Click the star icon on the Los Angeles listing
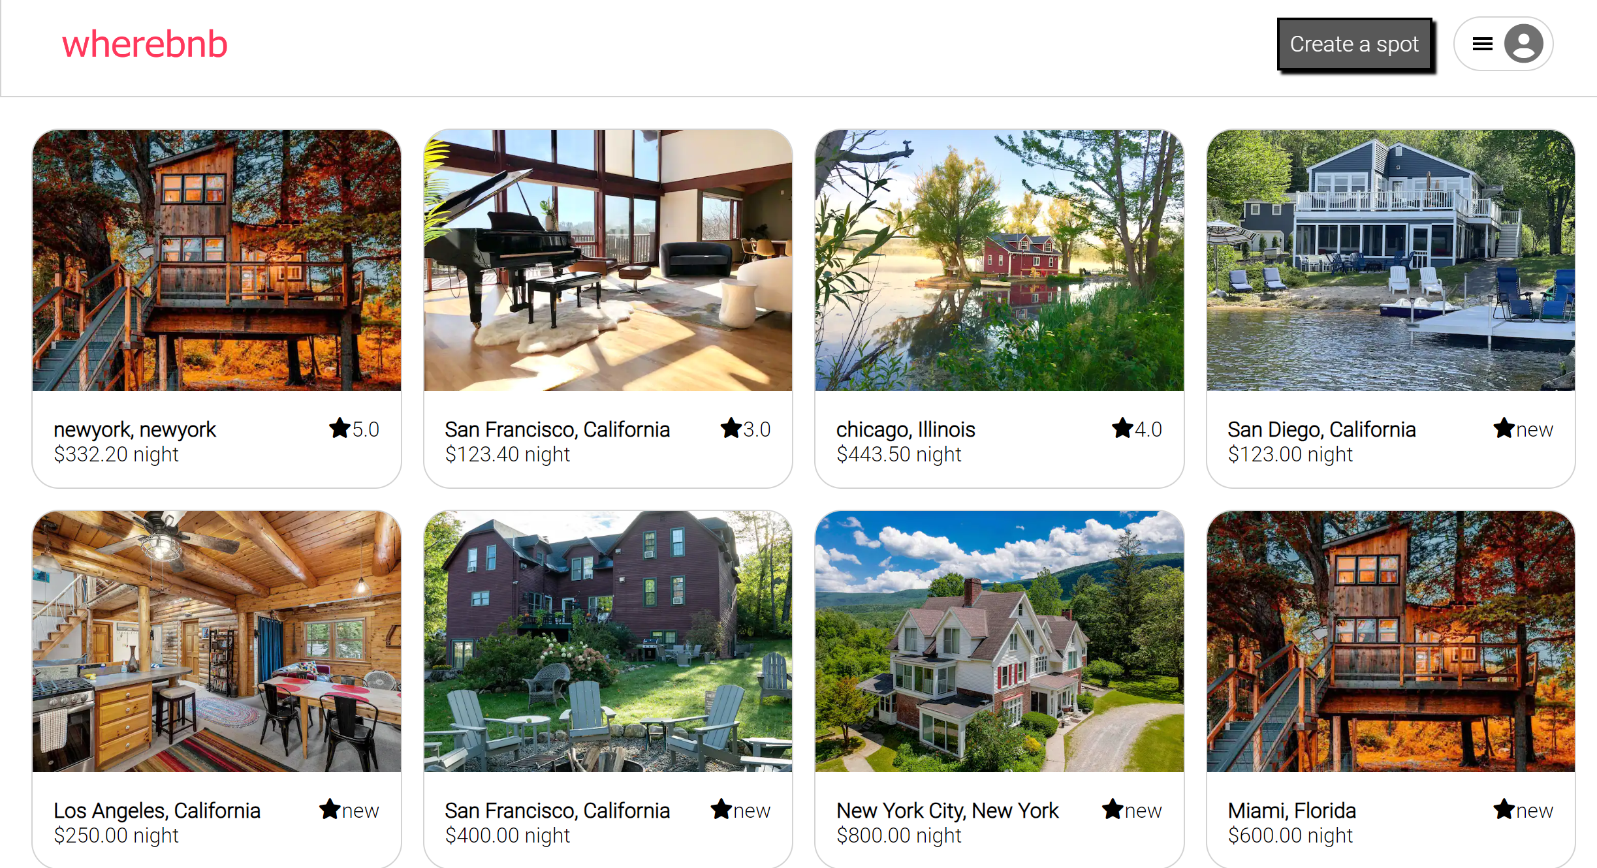 (x=330, y=809)
